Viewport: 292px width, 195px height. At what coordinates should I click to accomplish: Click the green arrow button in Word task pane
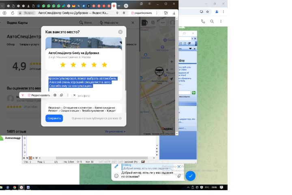pyautogui.click(x=194, y=93)
